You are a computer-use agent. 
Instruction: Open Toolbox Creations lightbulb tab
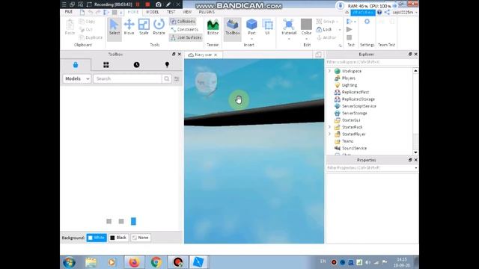pos(167,65)
